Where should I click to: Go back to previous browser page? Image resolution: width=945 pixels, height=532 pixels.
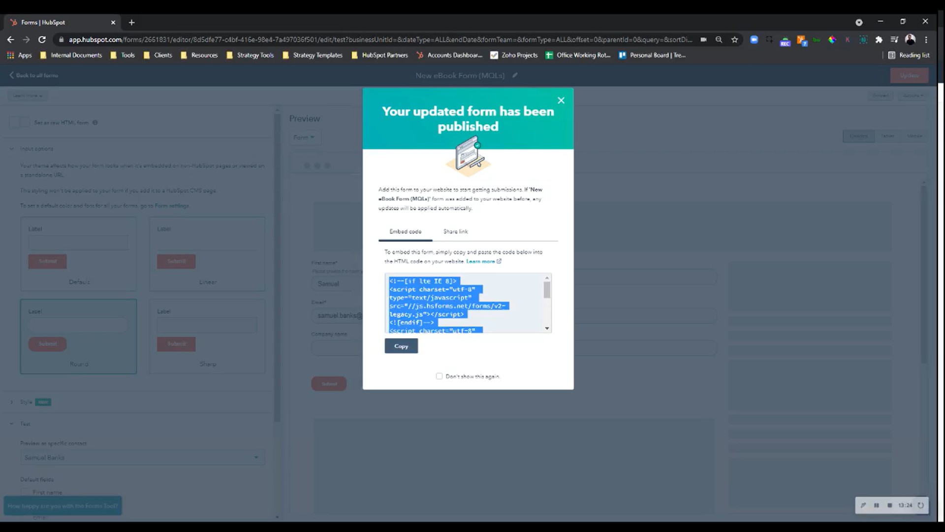[10, 39]
